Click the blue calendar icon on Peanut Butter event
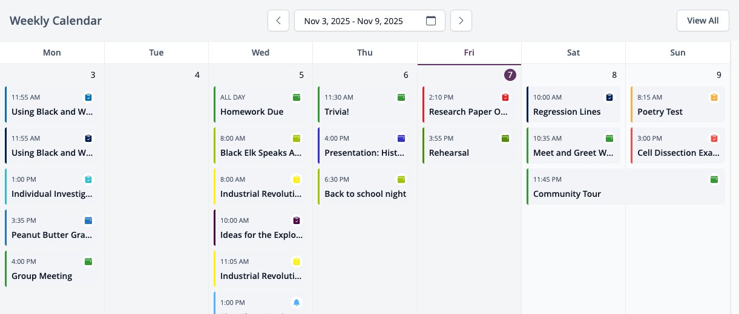739x314 pixels. [88, 220]
